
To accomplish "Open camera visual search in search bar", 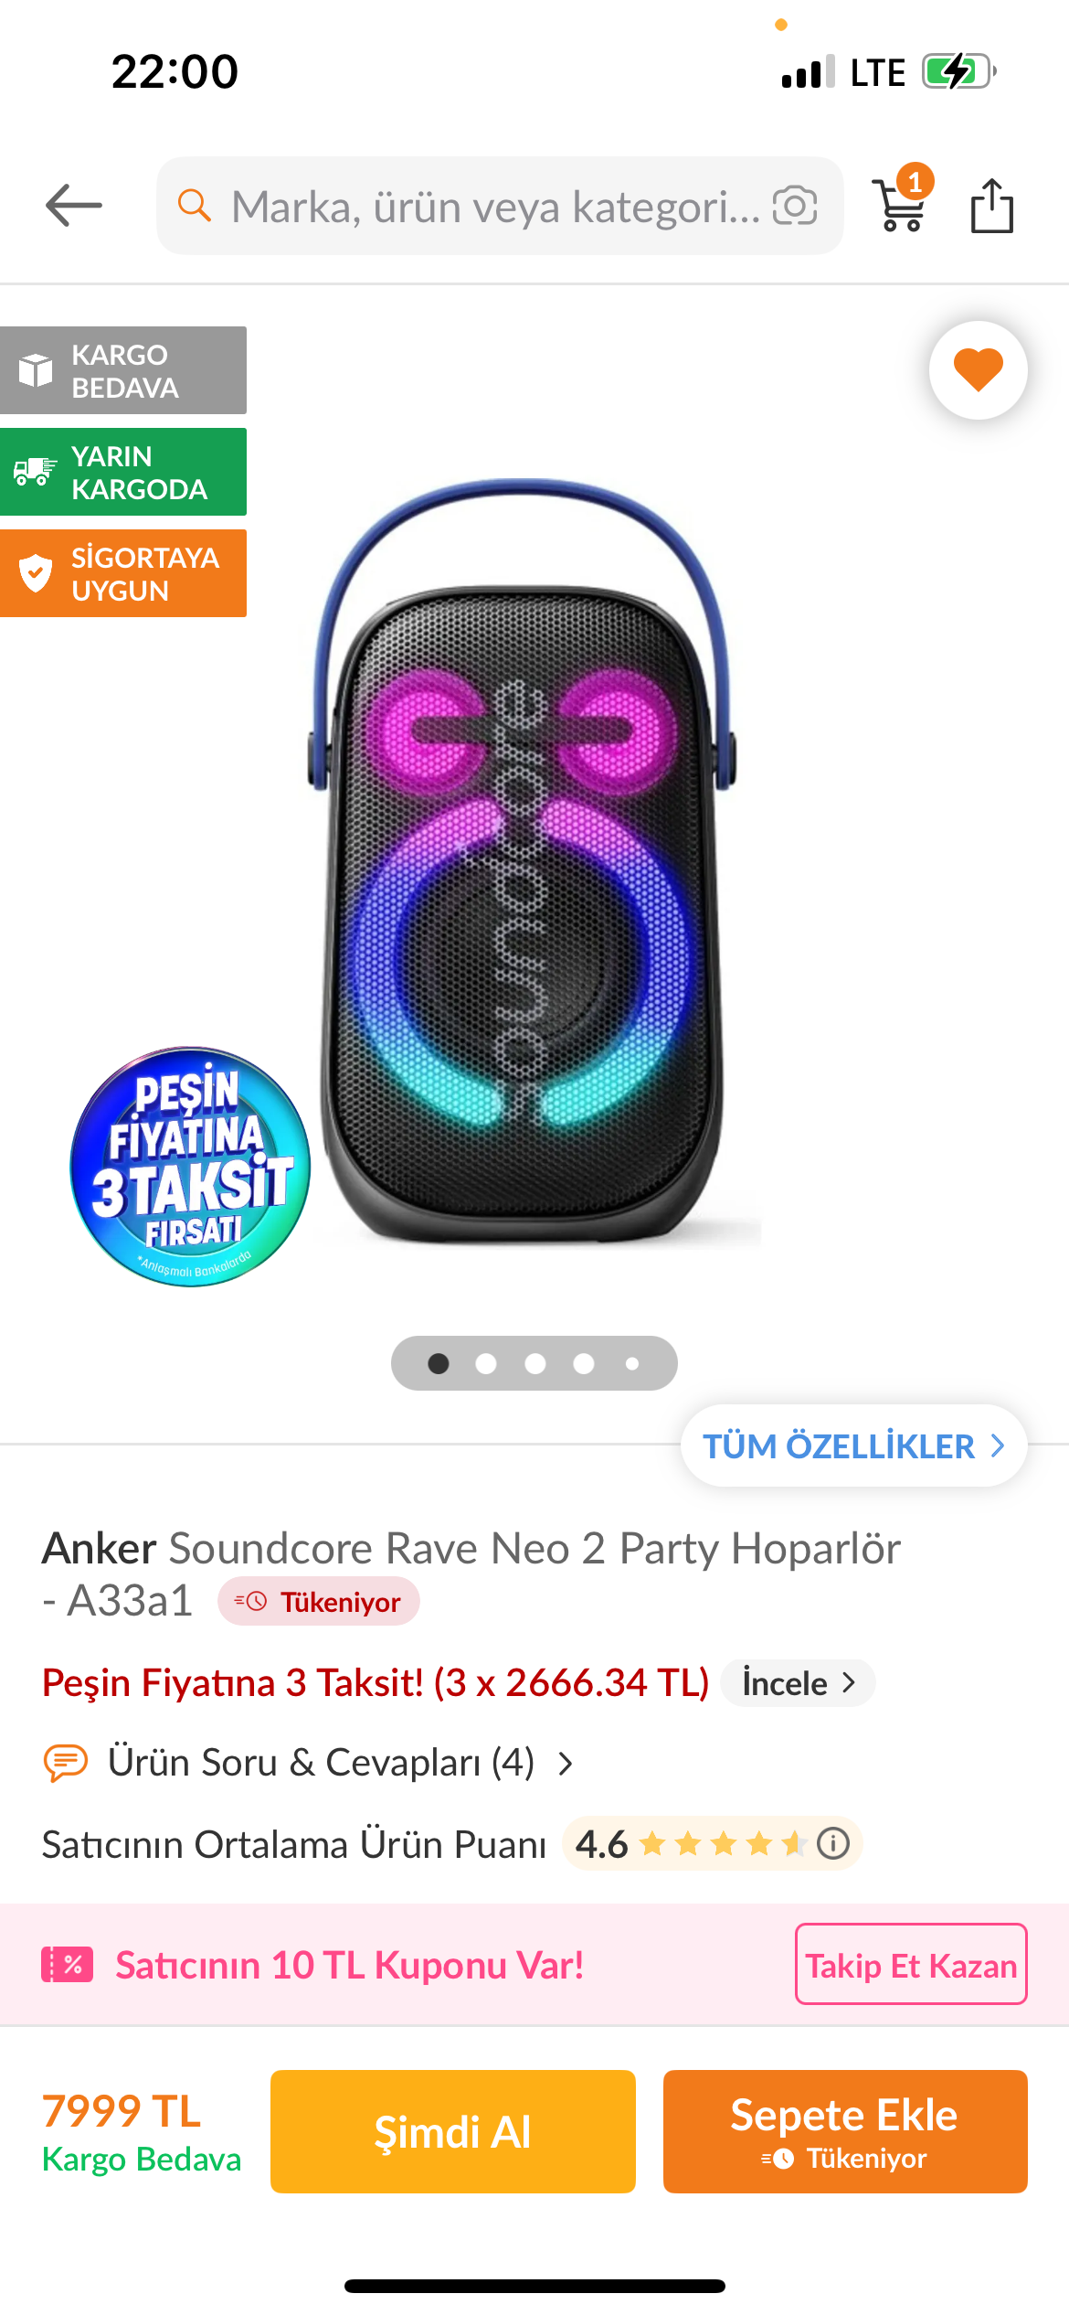I will [795, 206].
